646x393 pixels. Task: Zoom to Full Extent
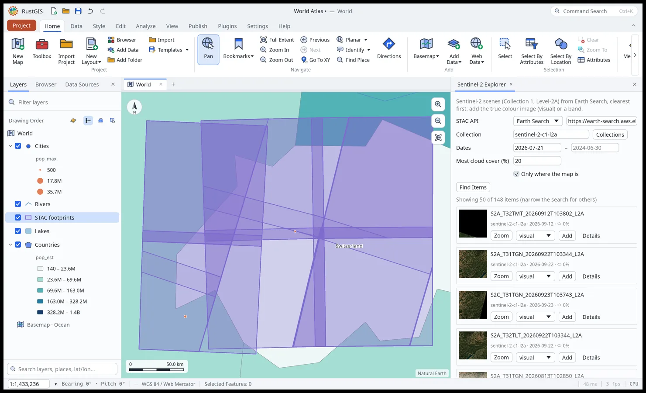pyautogui.click(x=277, y=40)
